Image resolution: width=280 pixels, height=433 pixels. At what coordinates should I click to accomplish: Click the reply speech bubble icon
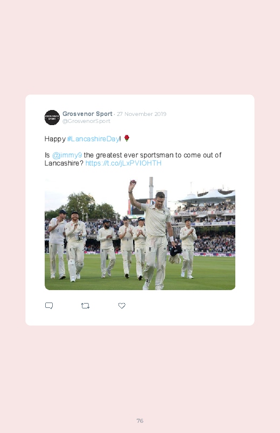(49, 306)
